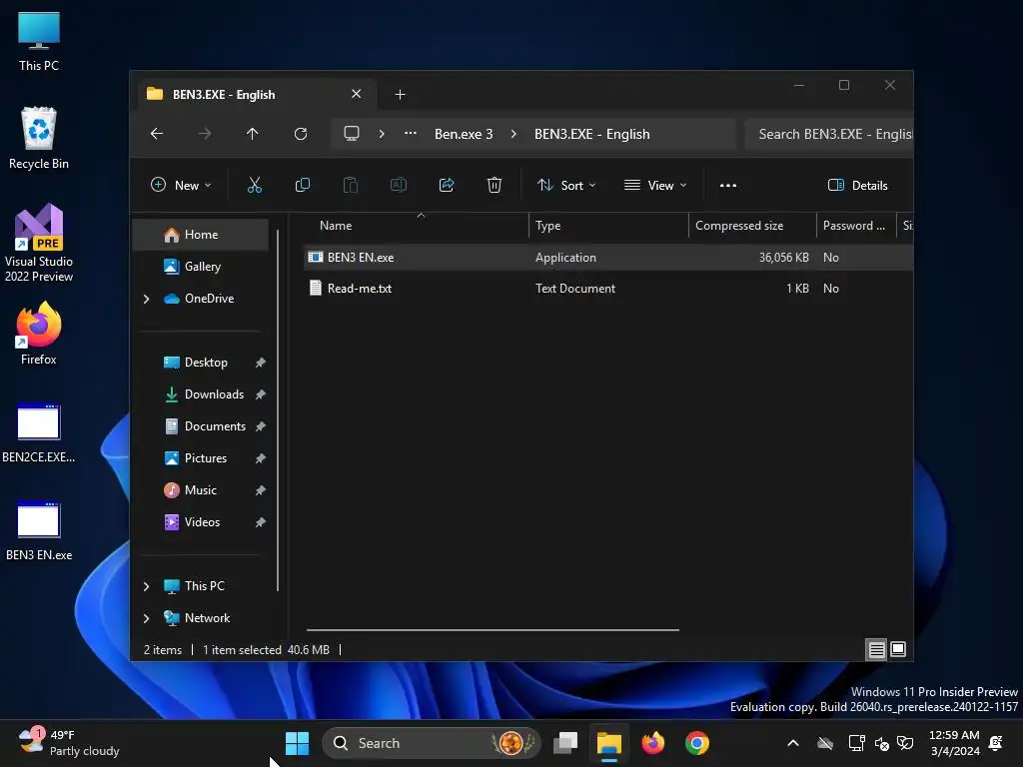Add a new File Explorer tab
This screenshot has height=767, width=1023.
[x=400, y=95]
